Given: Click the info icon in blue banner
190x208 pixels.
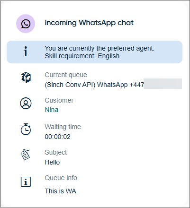Looking at the screenshot, I should (26, 52).
